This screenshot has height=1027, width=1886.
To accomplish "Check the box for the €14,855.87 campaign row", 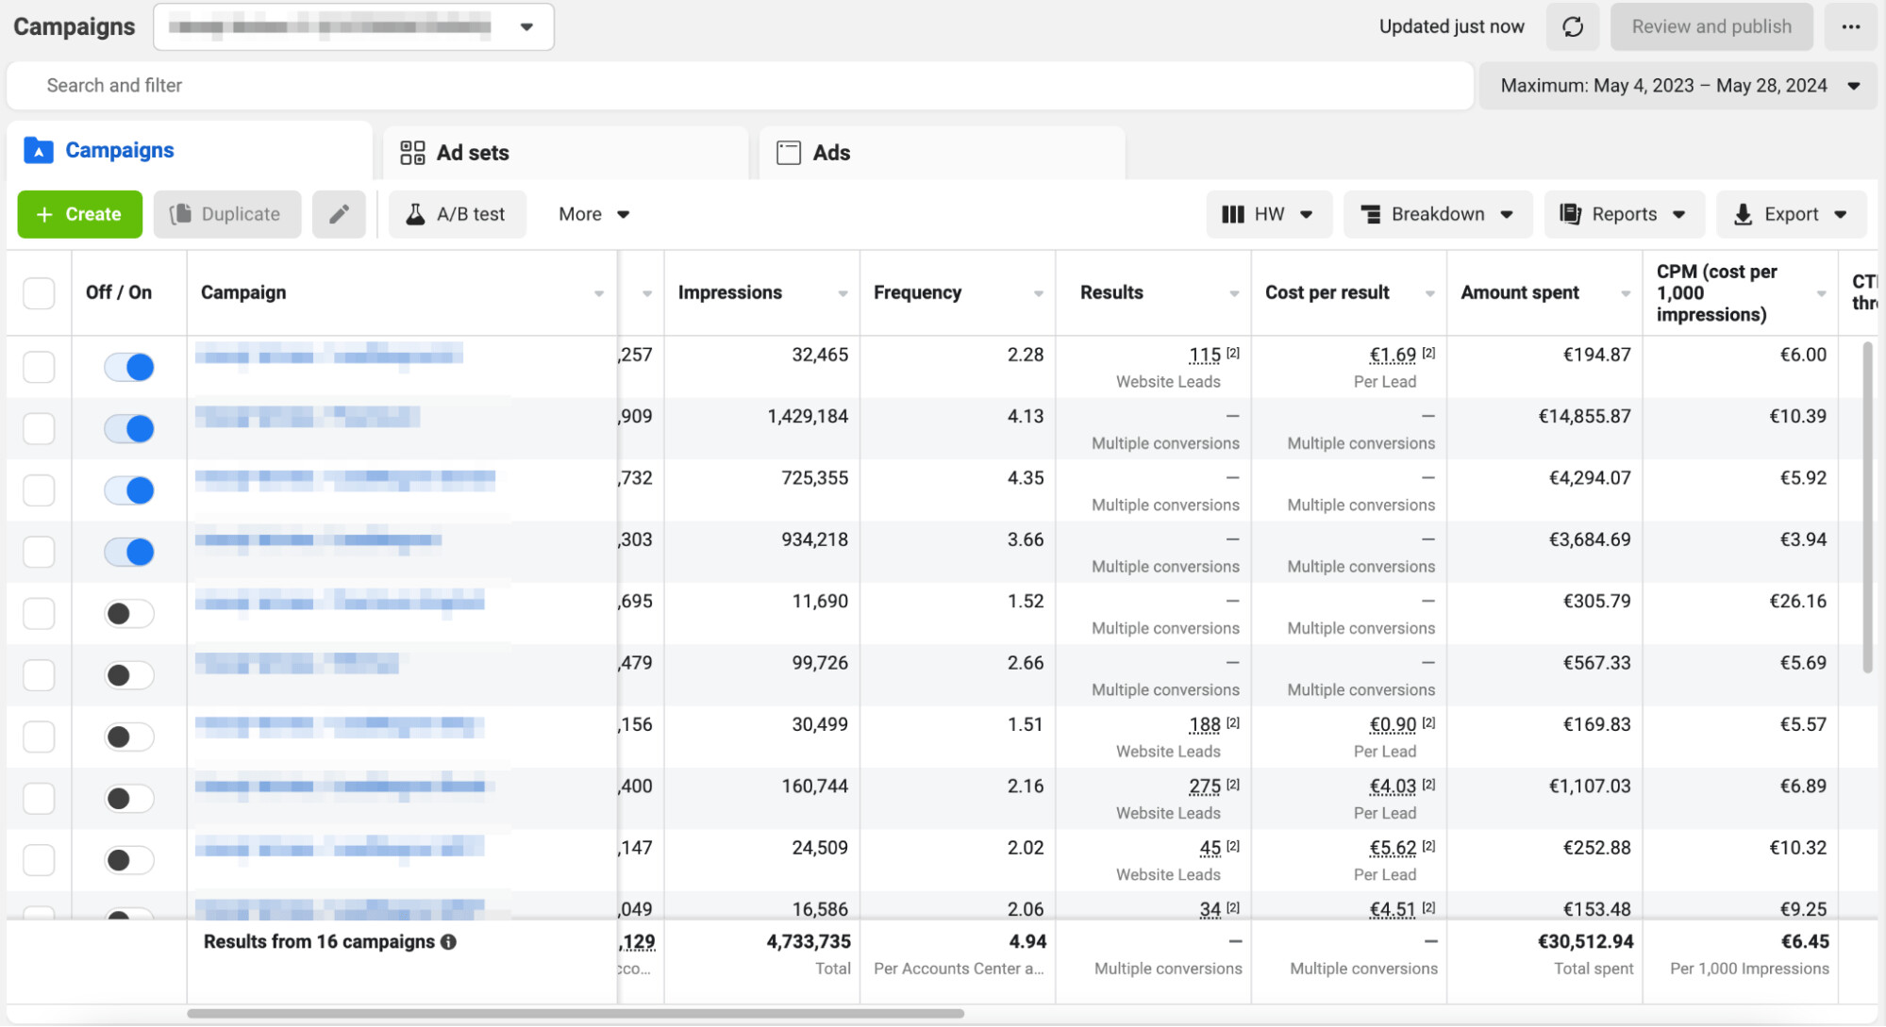I will point(39,428).
